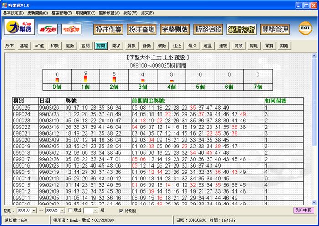Switch to the 同尾 analysis tab
The image size is (319, 226).
[254, 46]
